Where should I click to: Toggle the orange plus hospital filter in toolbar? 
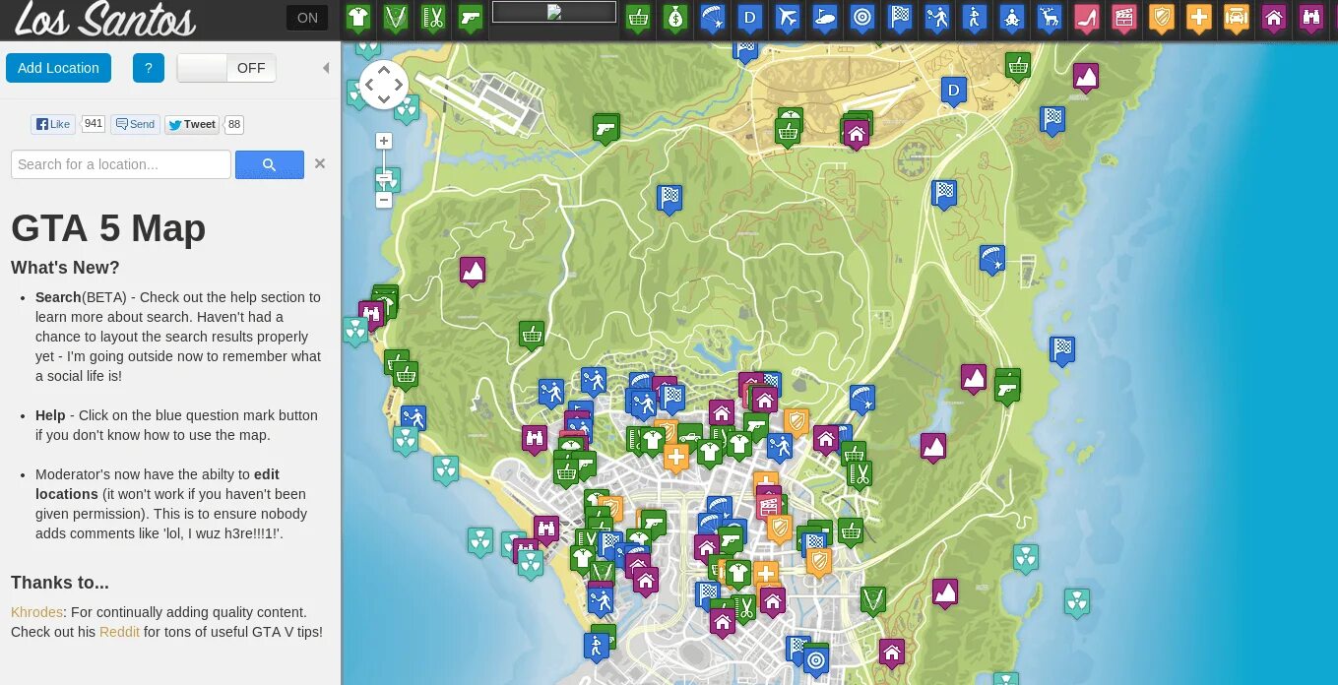point(1199,18)
